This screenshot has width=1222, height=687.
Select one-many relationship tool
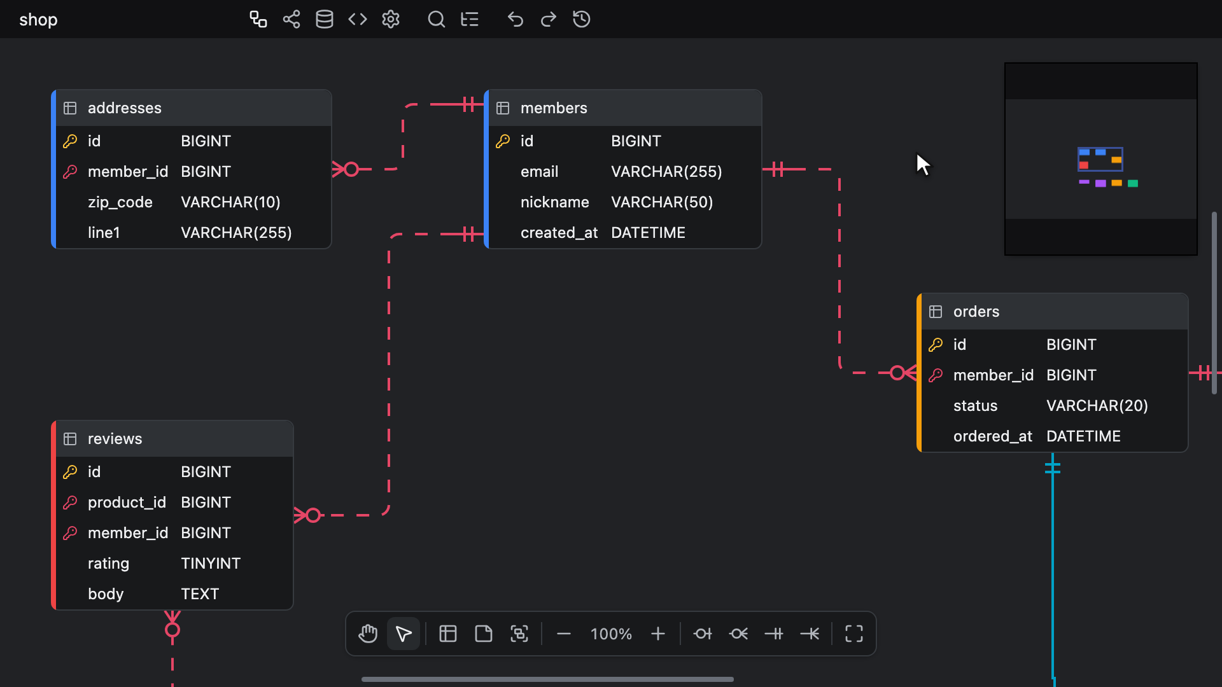click(x=810, y=634)
